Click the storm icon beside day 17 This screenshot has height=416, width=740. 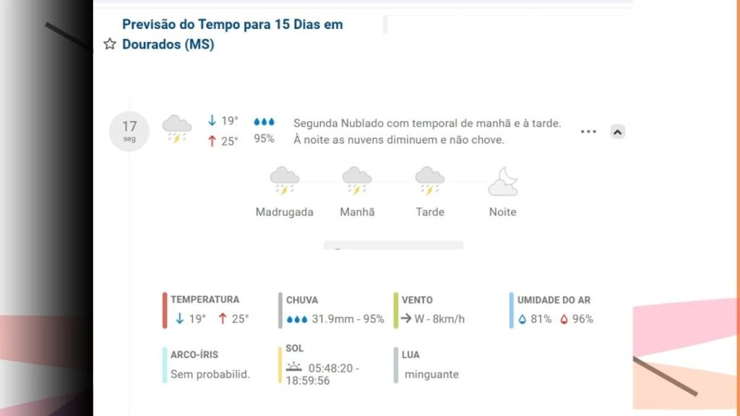click(177, 129)
